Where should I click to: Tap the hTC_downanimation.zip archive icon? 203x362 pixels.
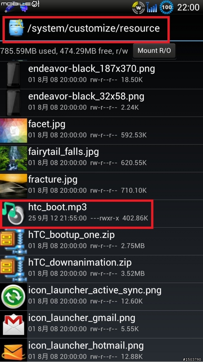point(13,269)
